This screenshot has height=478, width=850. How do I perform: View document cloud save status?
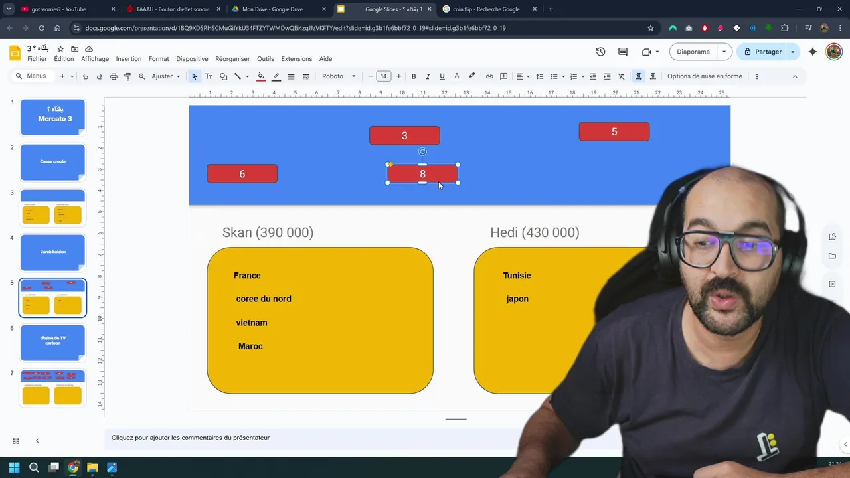89,49
